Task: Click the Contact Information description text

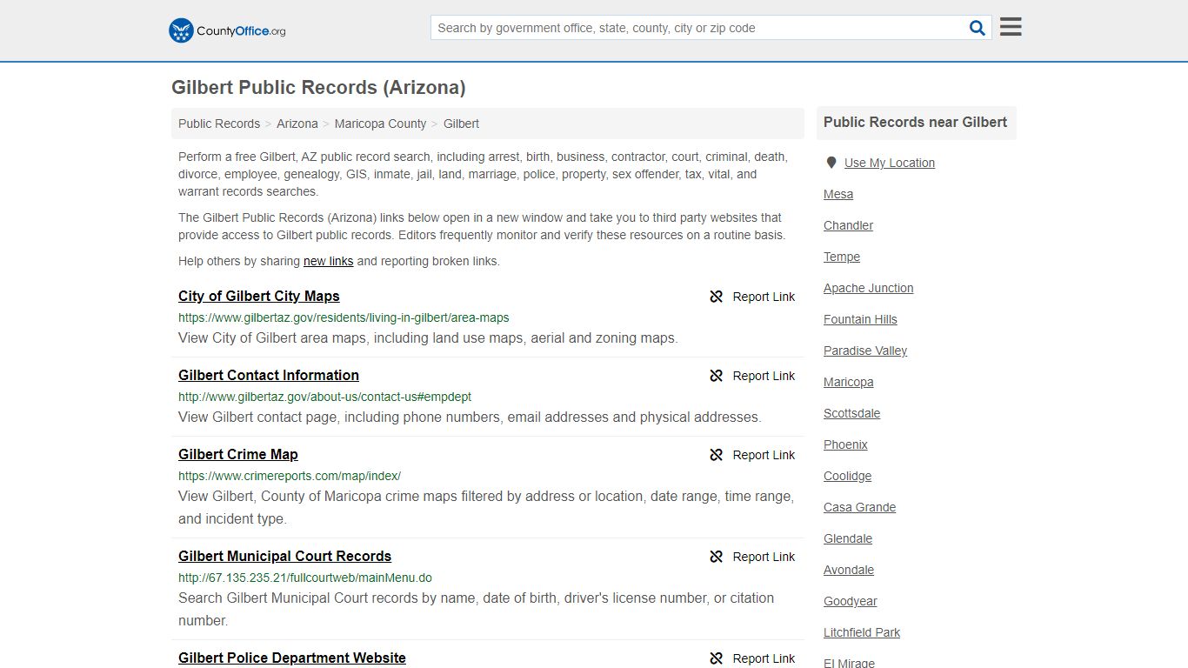Action: coord(470,417)
